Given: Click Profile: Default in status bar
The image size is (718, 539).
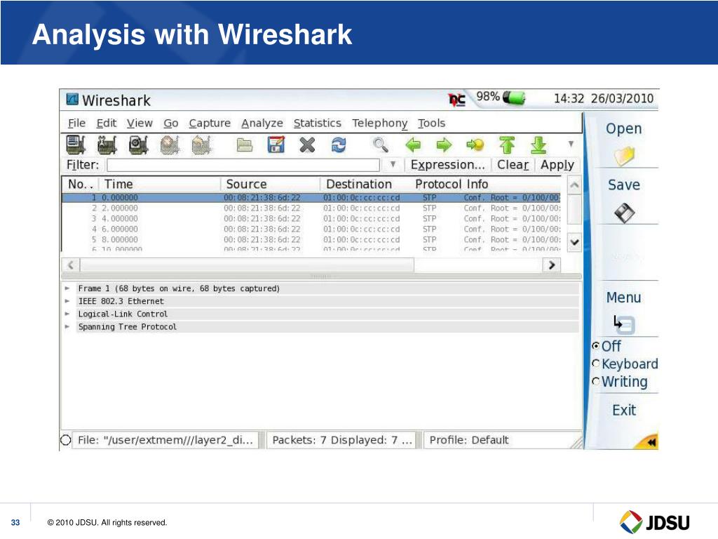Looking at the screenshot, I should [469, 440].
